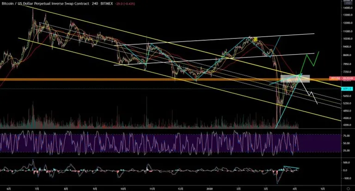Click the 4月 label on time axis

(294, 189)
